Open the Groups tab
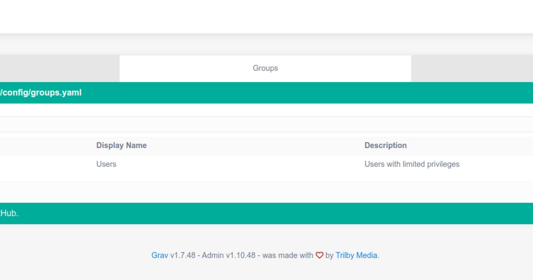 pos(265,68)
